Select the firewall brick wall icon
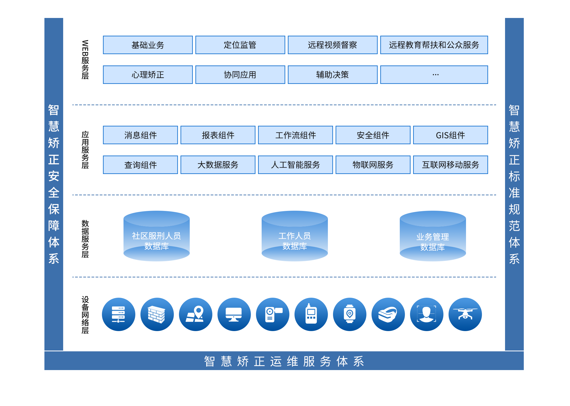Viewport: 570px width, 406px height. 157,314
